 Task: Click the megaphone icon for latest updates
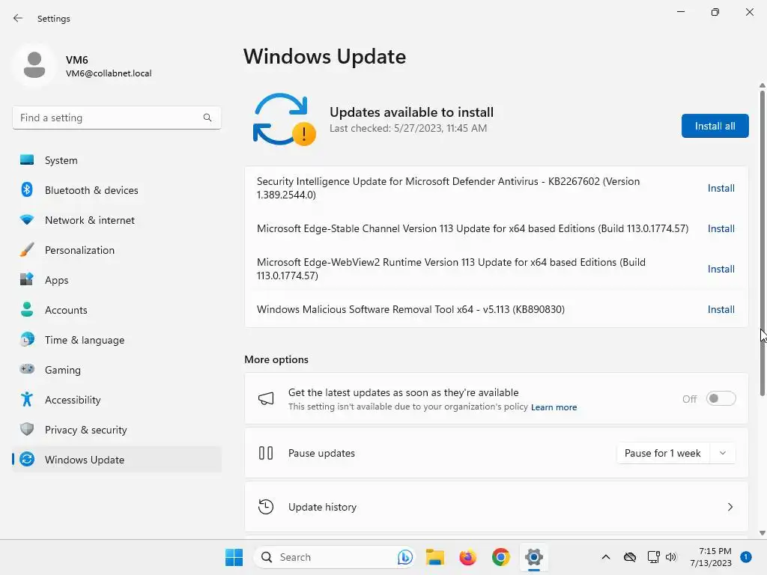(x=266, y=398)
